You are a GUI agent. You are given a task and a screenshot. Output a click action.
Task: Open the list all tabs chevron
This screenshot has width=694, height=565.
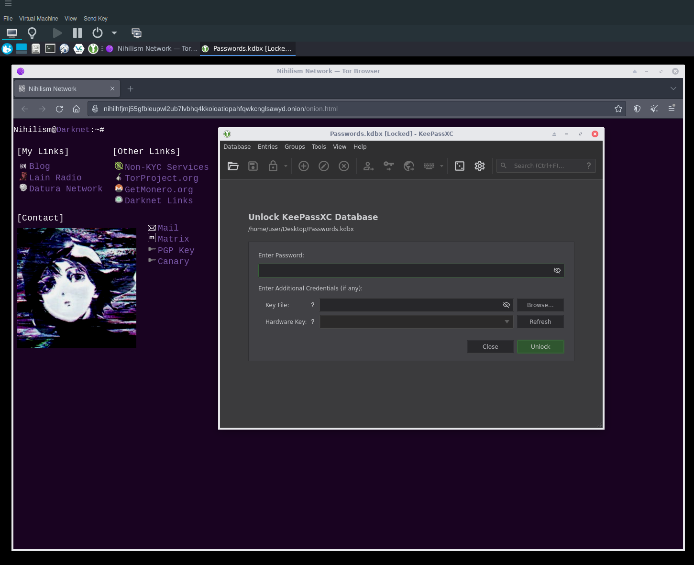[673, 89]
